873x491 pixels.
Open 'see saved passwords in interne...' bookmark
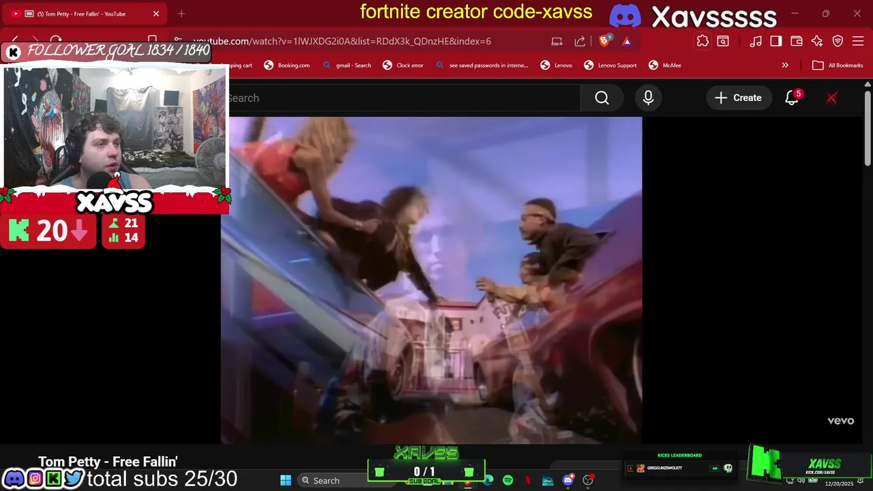click(x=482, y=65)
